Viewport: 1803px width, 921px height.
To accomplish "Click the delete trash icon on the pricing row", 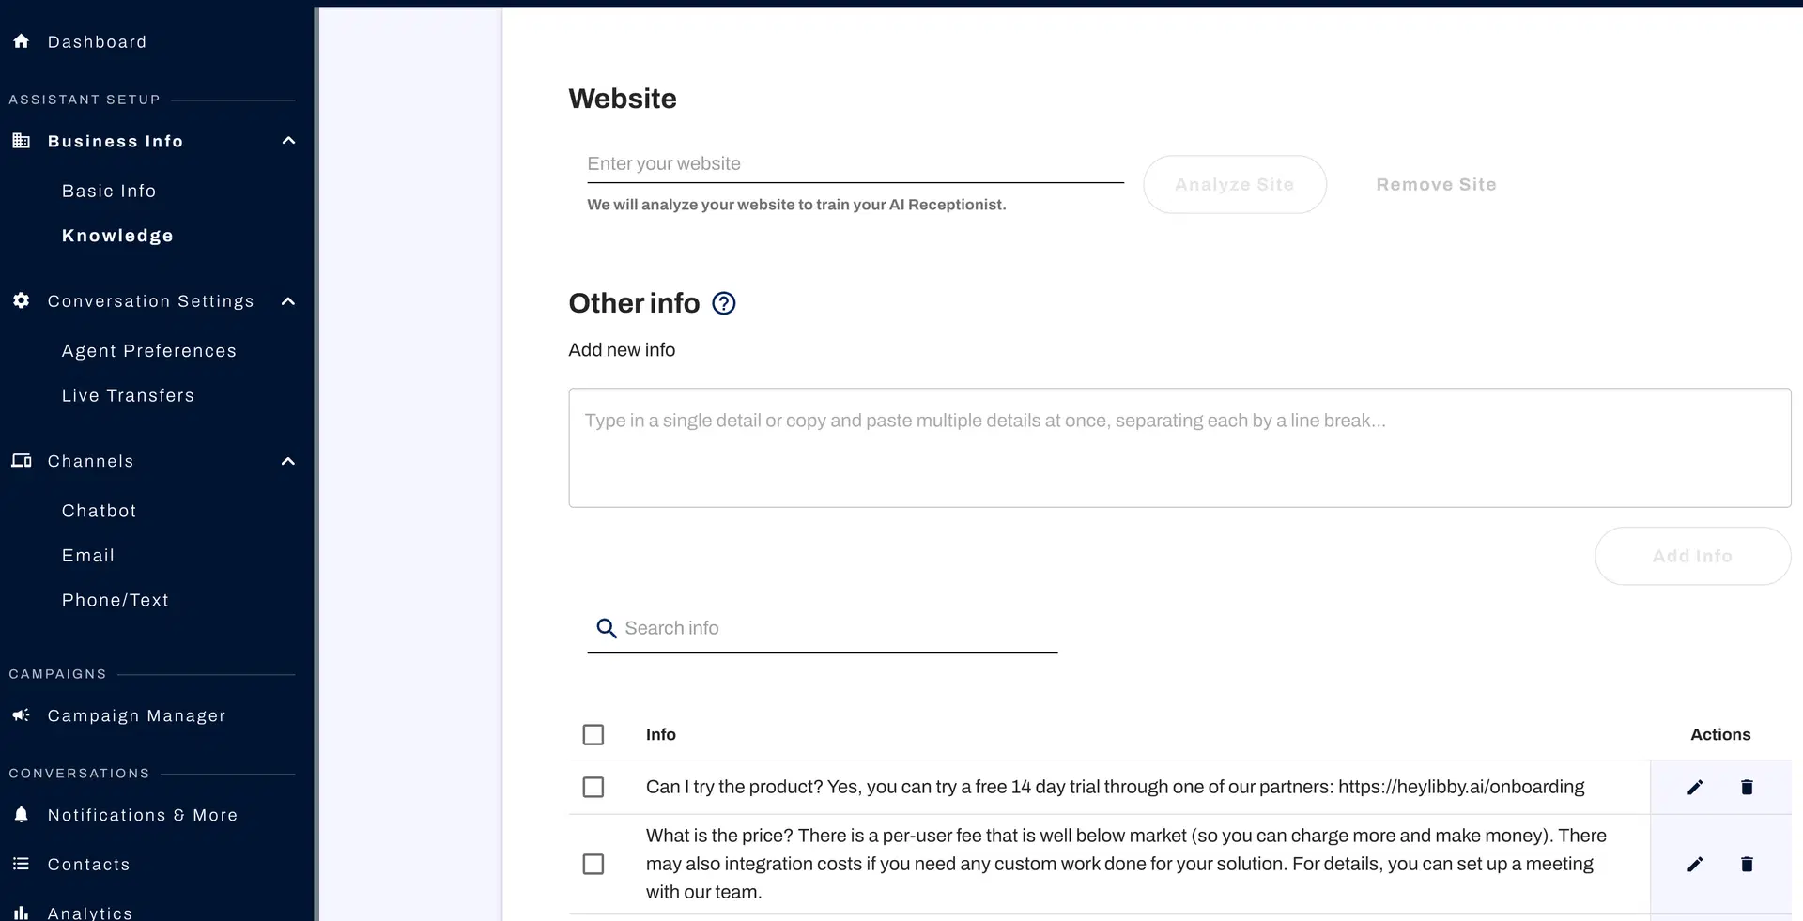I will click(1747, 864).
